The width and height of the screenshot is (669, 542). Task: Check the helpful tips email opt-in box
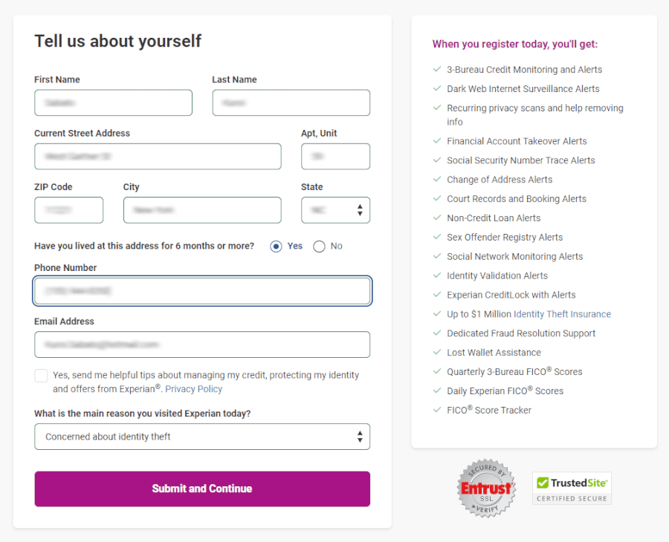(x=41, y=376)
